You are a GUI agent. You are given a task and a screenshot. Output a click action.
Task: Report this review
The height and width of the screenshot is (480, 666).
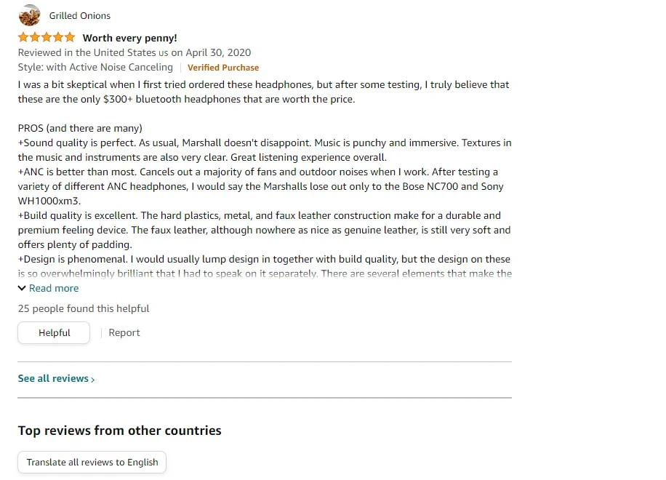coord(124,332)
